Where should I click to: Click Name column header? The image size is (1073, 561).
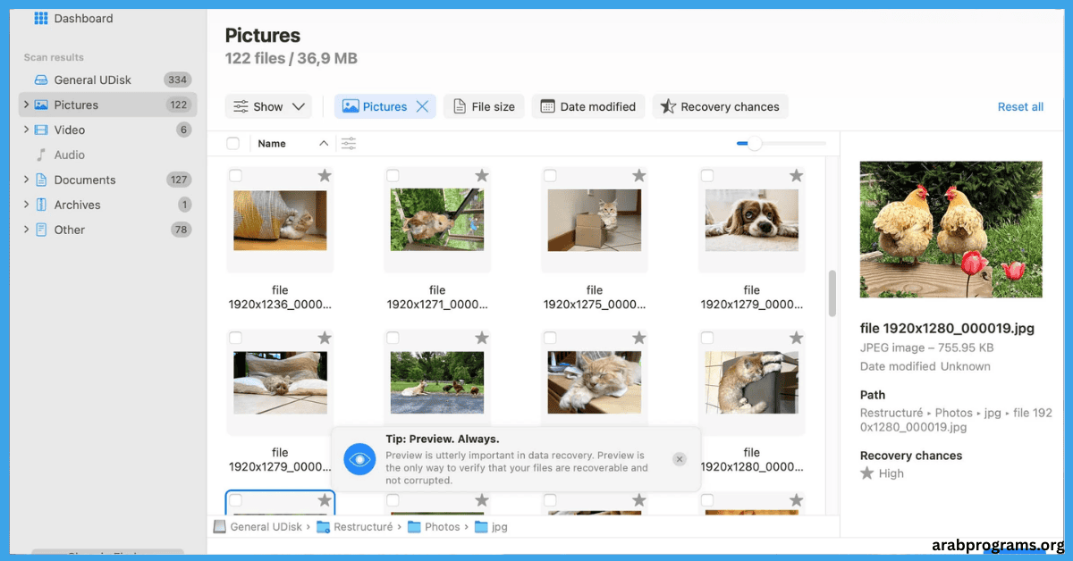[272, 143]
